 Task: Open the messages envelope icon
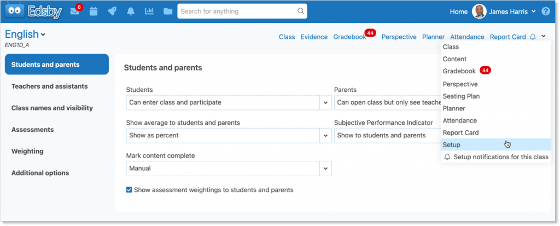(x=75, y=11)
